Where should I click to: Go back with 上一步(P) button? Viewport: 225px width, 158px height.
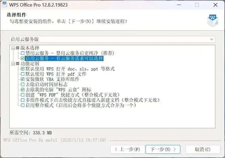point(128,149)
